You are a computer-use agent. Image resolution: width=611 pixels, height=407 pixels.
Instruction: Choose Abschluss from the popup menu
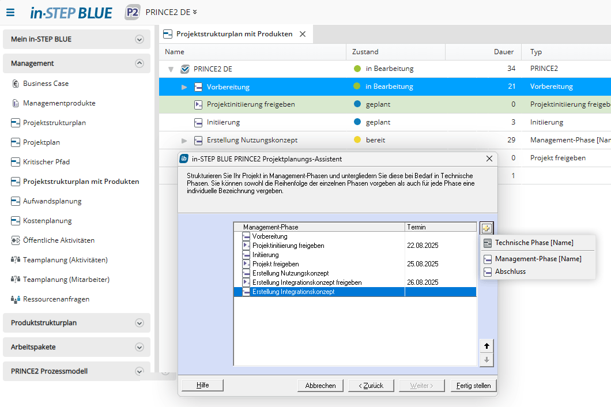(510, 272)
